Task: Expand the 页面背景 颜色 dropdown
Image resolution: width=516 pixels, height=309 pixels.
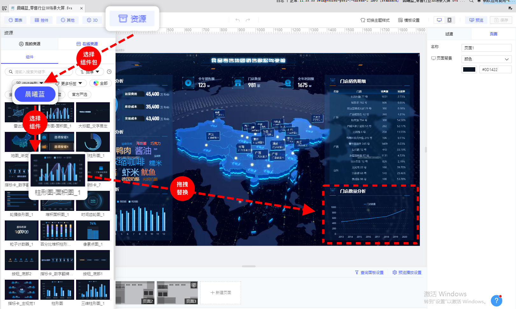Action: click(x=486, y=59)
